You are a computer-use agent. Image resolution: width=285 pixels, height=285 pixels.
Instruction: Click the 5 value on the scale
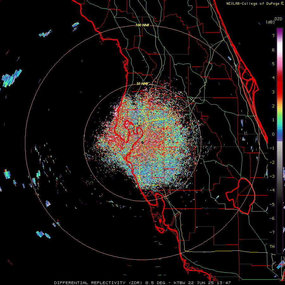point(273,64)
